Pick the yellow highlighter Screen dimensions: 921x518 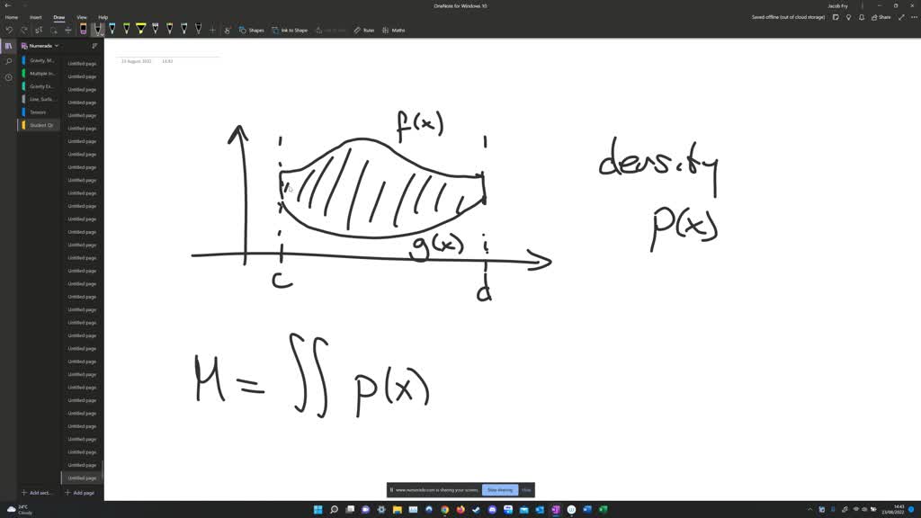pyautogui.click(x=141, y=29)
